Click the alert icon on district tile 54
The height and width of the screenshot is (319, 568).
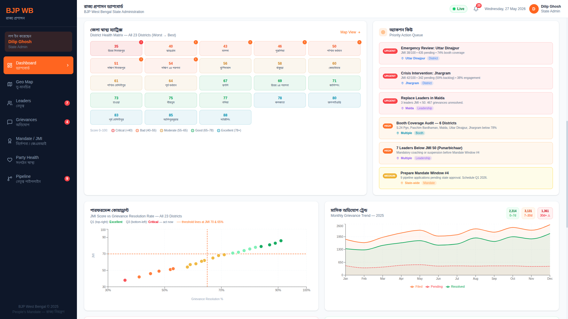[x=196, y=59]
